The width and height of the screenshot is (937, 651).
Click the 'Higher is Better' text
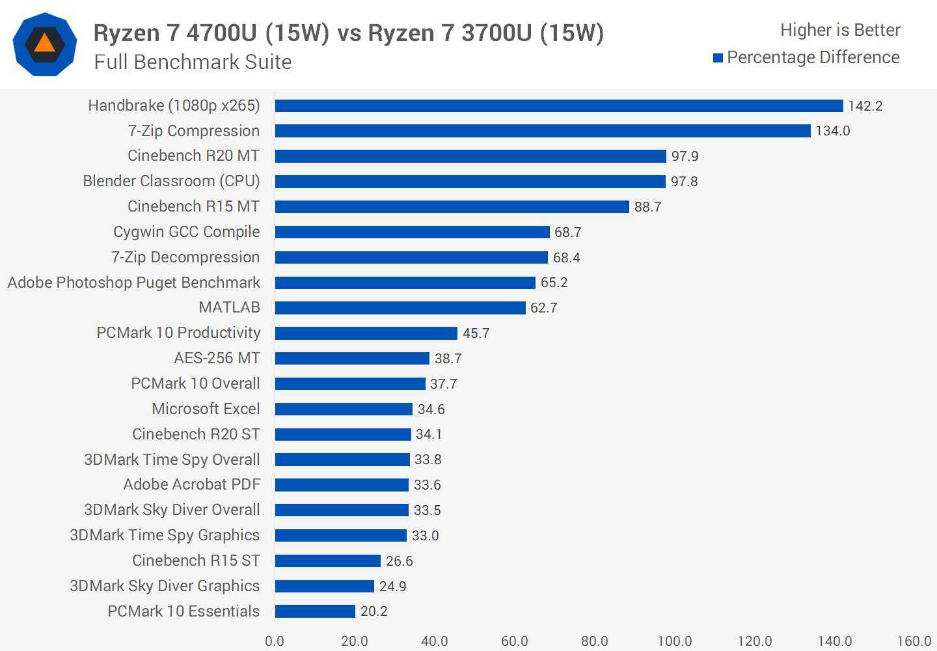(x=840, y=30)
